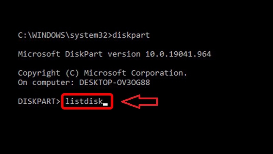Click the listdisk command text
Viewport: 273px width, 154px height.
click(84, 101)
